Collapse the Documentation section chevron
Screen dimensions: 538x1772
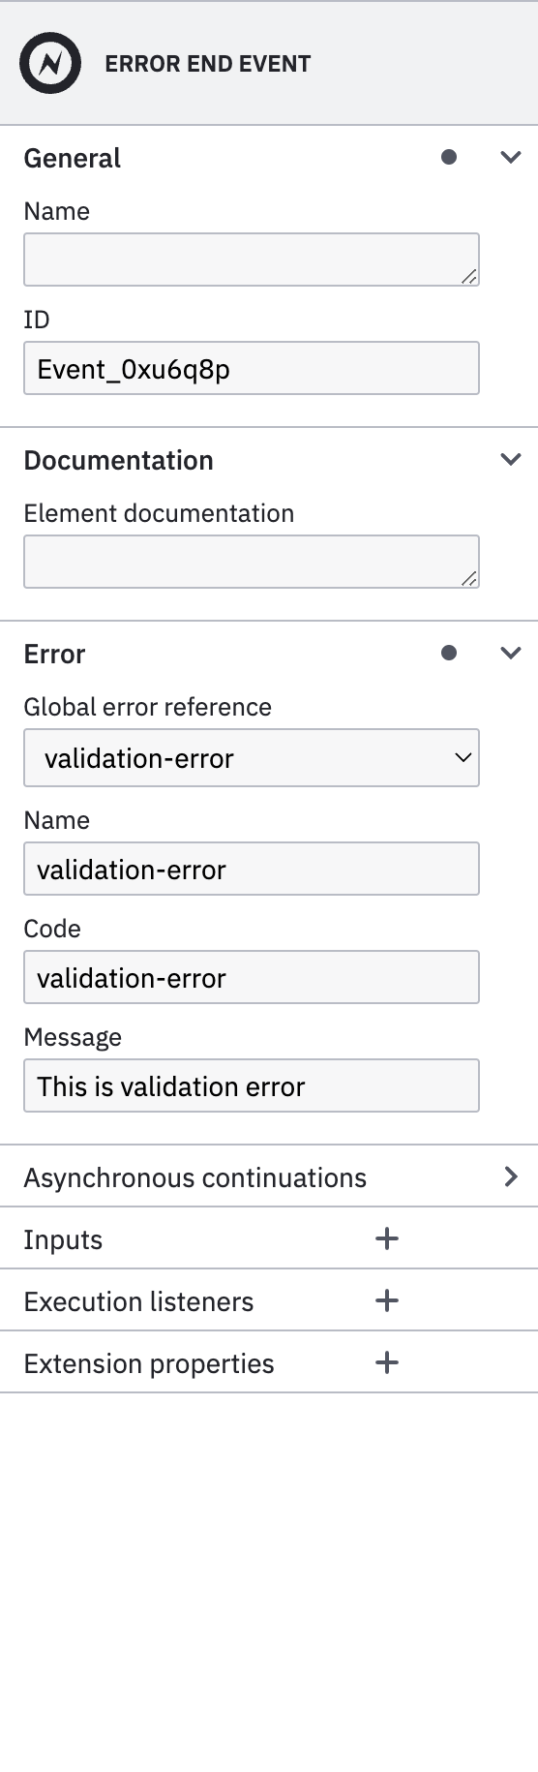(x=511, y=459)
